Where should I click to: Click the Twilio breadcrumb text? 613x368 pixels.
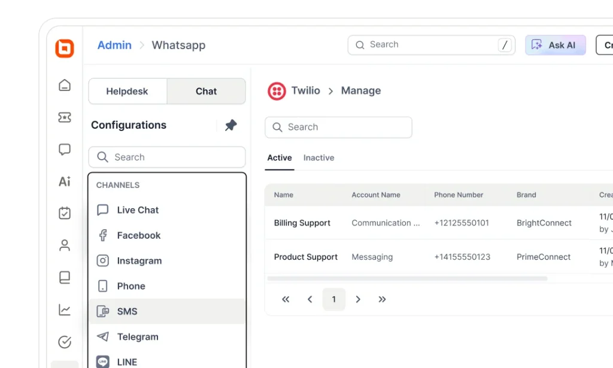coord(306,90)
